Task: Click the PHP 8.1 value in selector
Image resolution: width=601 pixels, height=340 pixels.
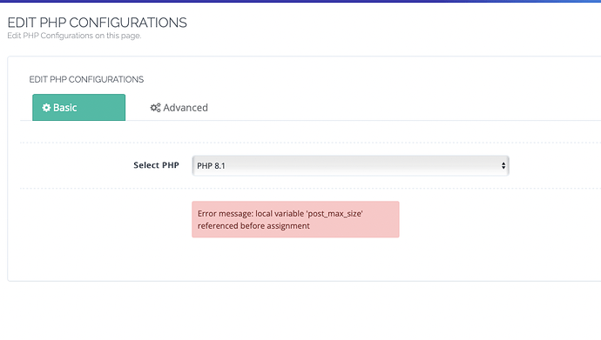Action: [211, 165]
